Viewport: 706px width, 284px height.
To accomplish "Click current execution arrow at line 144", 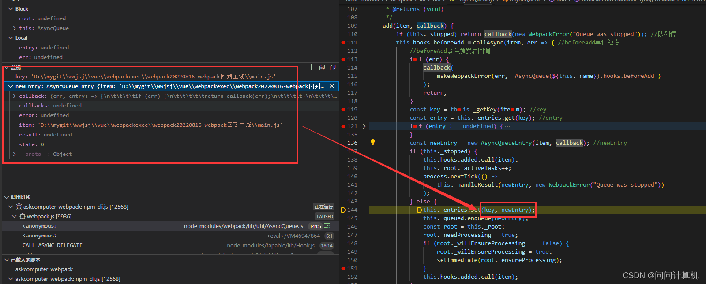I will tap(343, 210).
